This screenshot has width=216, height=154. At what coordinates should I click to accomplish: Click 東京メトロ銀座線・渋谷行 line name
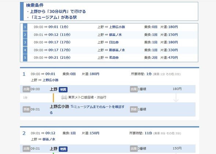pyautogui.click(x=87, y=98)
